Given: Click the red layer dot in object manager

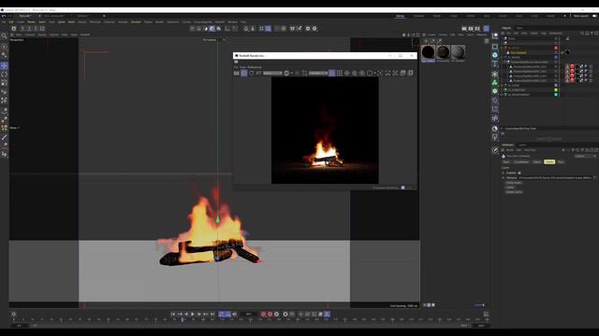Looking at the screenshot, I should pos(556,48).
